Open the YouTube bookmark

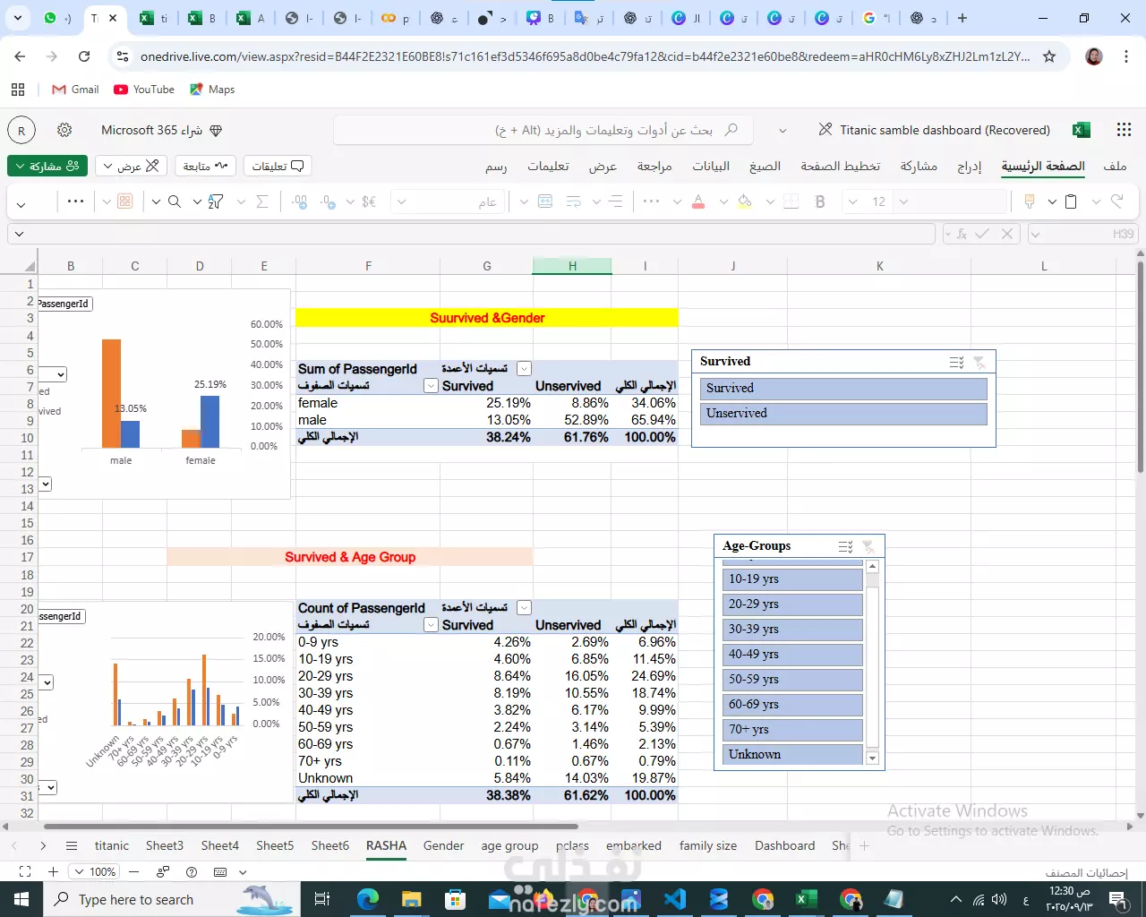[x=144, y=90]
